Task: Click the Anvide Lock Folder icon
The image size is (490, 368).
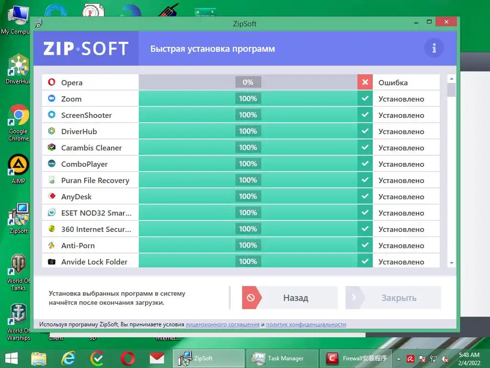Action: click(52, 261)
